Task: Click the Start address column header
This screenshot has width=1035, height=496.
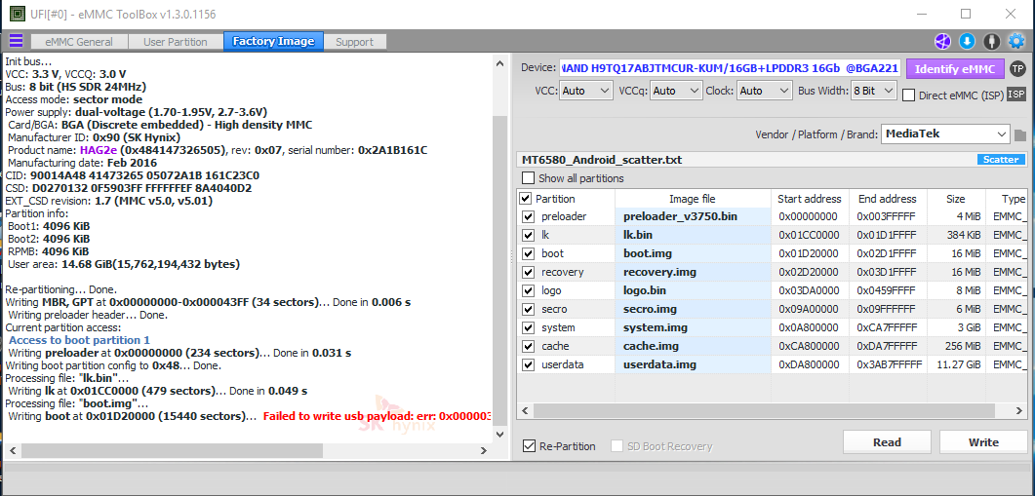Action: pos(810,199)
